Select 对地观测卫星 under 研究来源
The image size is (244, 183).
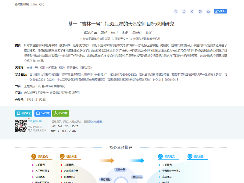point(71,171)
